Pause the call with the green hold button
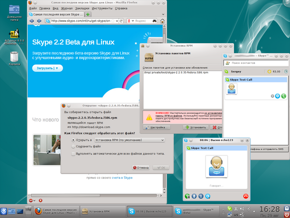The height and width of the screenshot is (218, 290). 188,196
